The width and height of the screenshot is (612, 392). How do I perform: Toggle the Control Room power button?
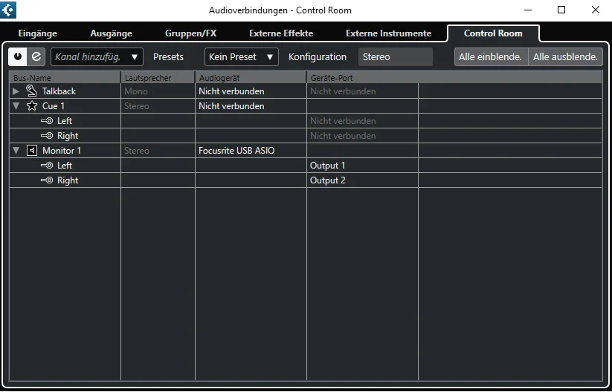18,57
